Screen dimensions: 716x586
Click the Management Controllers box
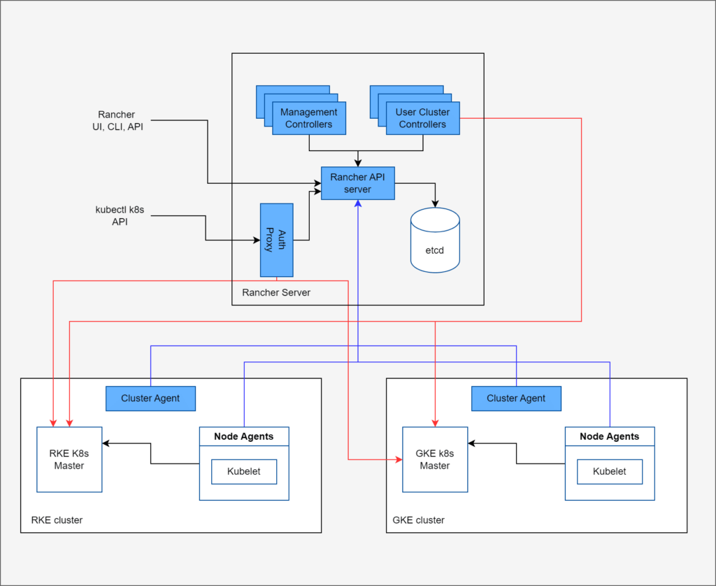309,118
